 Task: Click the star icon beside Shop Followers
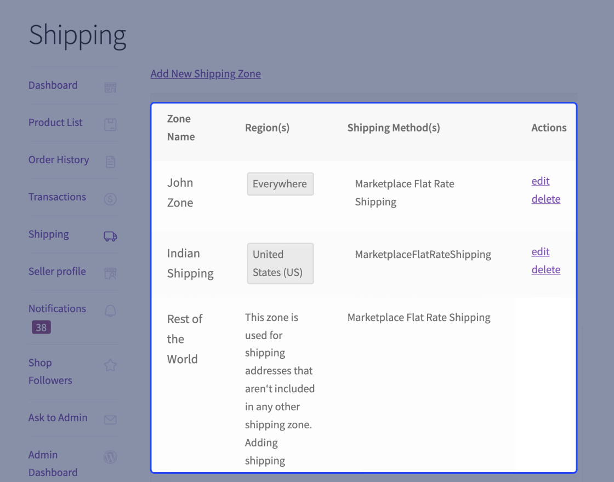click(110, 365)
